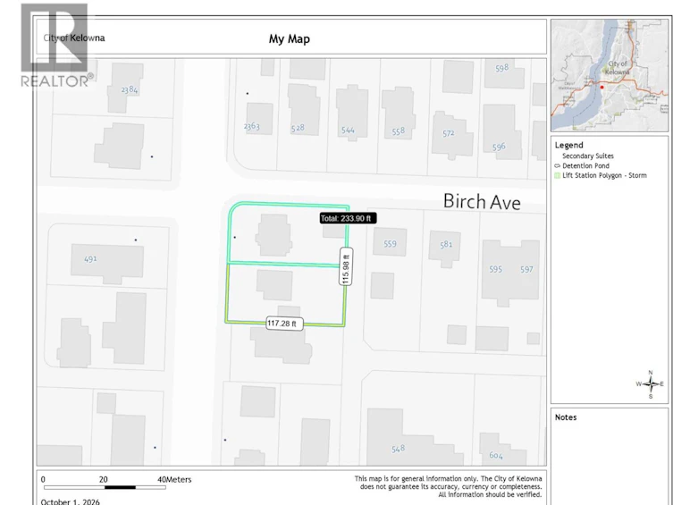Select house number 604

coord(496,455)
